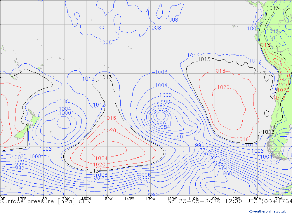Click the black 1013 label over southern Chile

click(x=268, y=132)
